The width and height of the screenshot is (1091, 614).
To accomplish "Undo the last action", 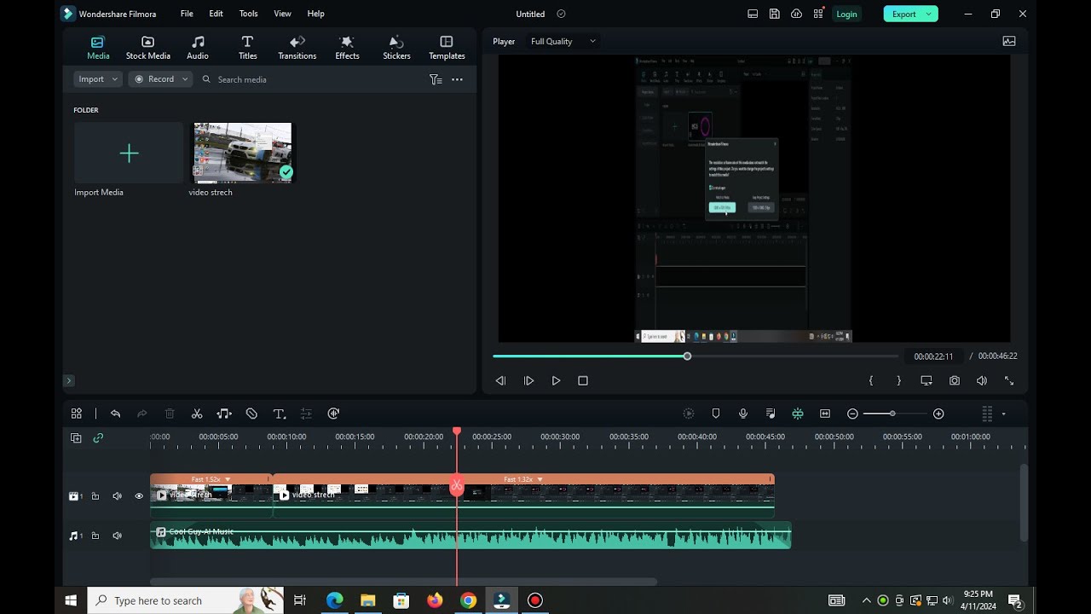I will click(115, 414).
